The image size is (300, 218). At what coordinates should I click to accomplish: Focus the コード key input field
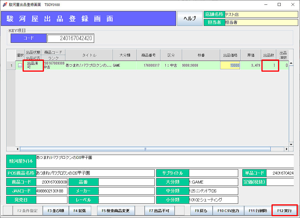(x=70, y=38)
